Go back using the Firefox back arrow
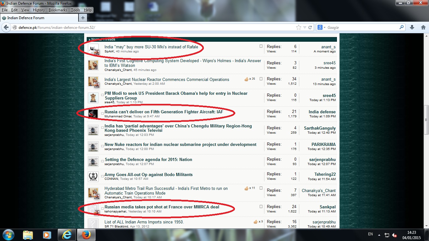This screenshot has width=429, height=241. [6, 27]
